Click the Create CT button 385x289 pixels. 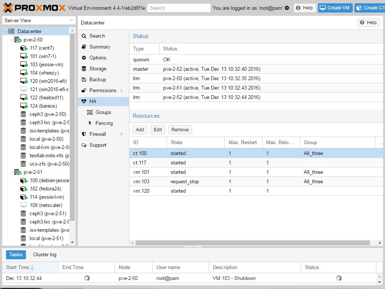[x=370, y=8]
